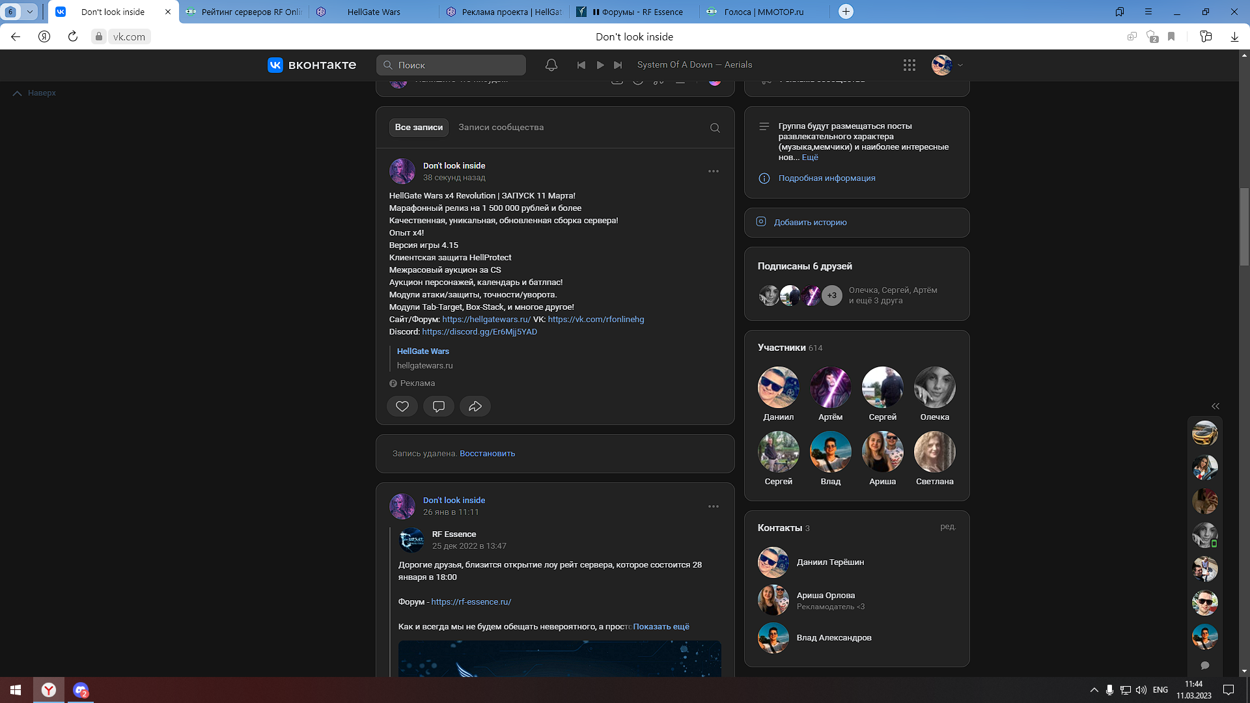Screen dimensions: 1250x703
Task: Switch to HellGate Wars browser tab
Action: (x=374, y=12)
